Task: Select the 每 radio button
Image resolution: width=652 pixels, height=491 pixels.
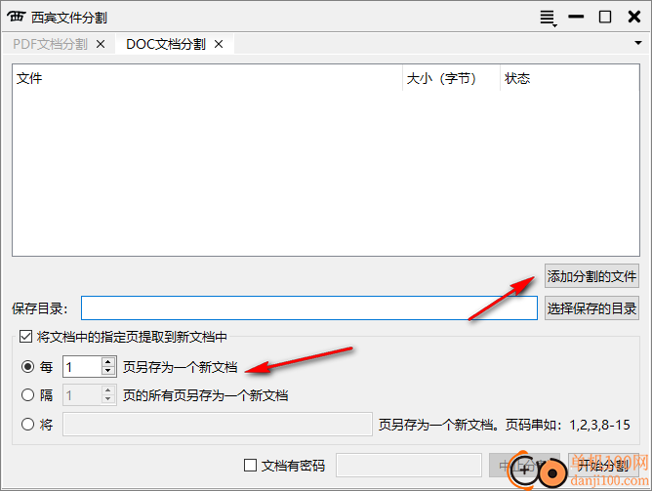Action: click(28, 367)
